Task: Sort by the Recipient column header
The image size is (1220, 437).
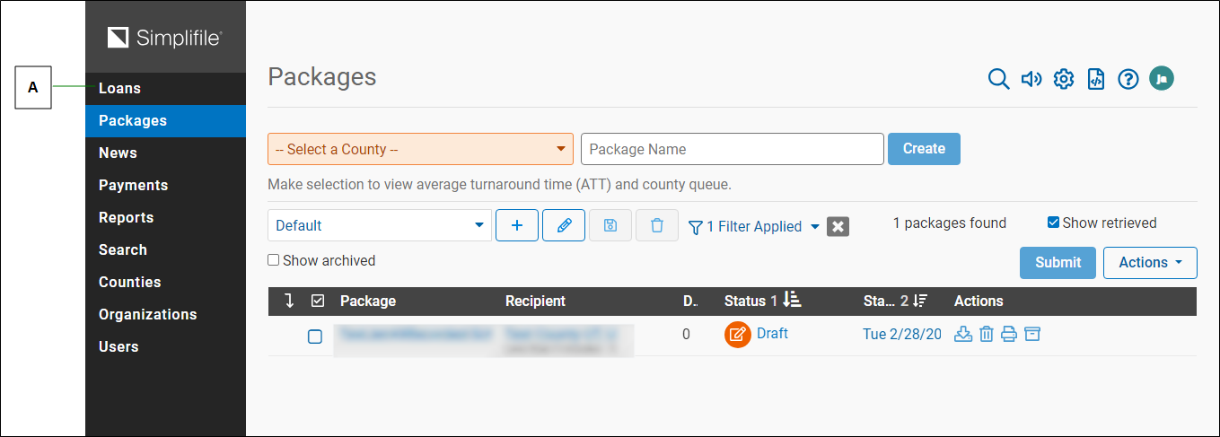Action: click(x=535, y=301)
